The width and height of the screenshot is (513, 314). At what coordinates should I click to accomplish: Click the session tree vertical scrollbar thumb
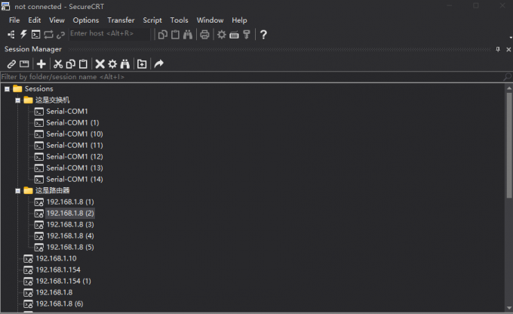(509, 145)
